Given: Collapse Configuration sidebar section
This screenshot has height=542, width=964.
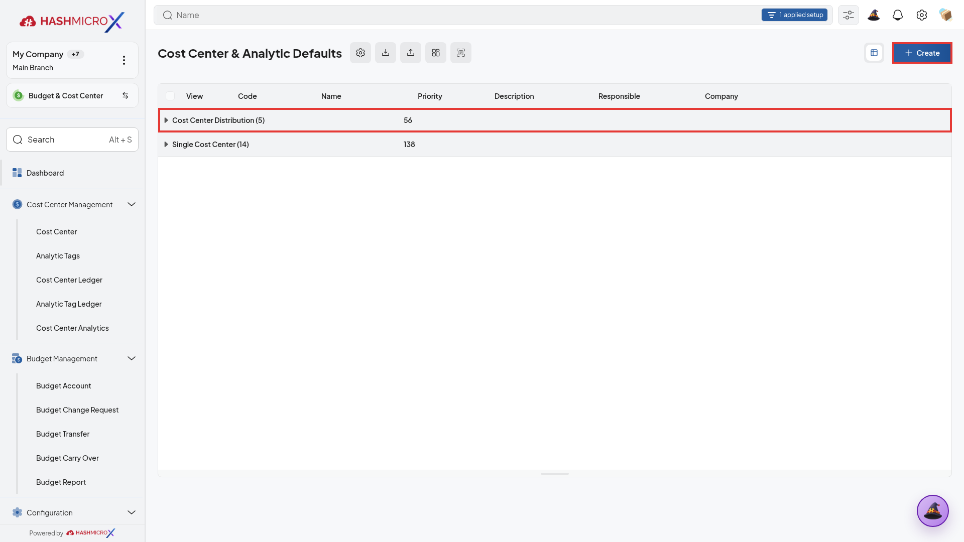Looking at the screenshot, I should 132,512.
